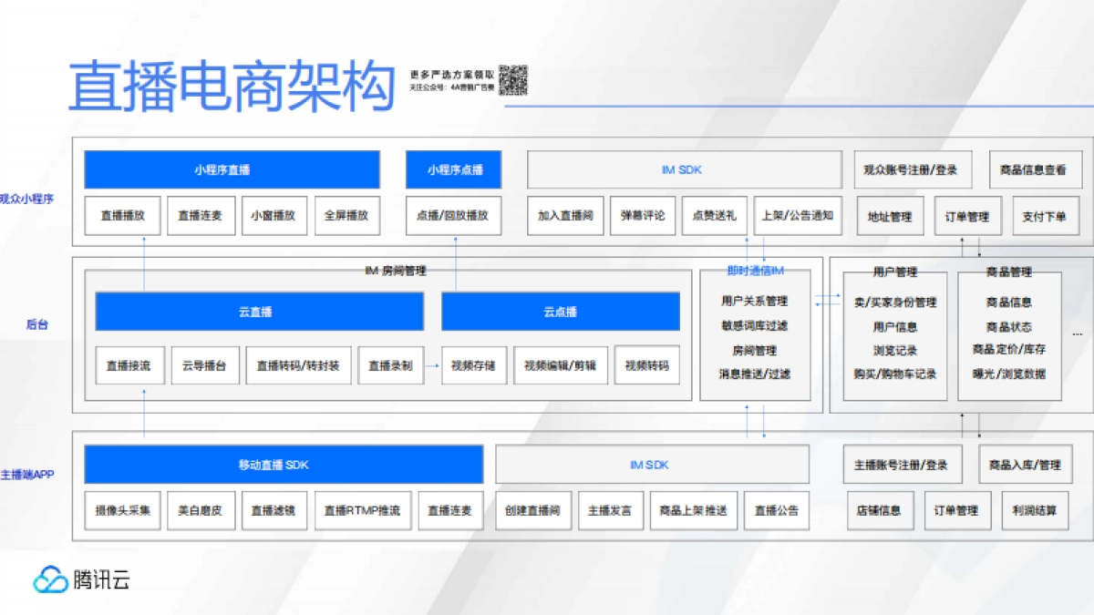
Task: Select the 移动直播 SDK block
Action: (x=284, y=465)
